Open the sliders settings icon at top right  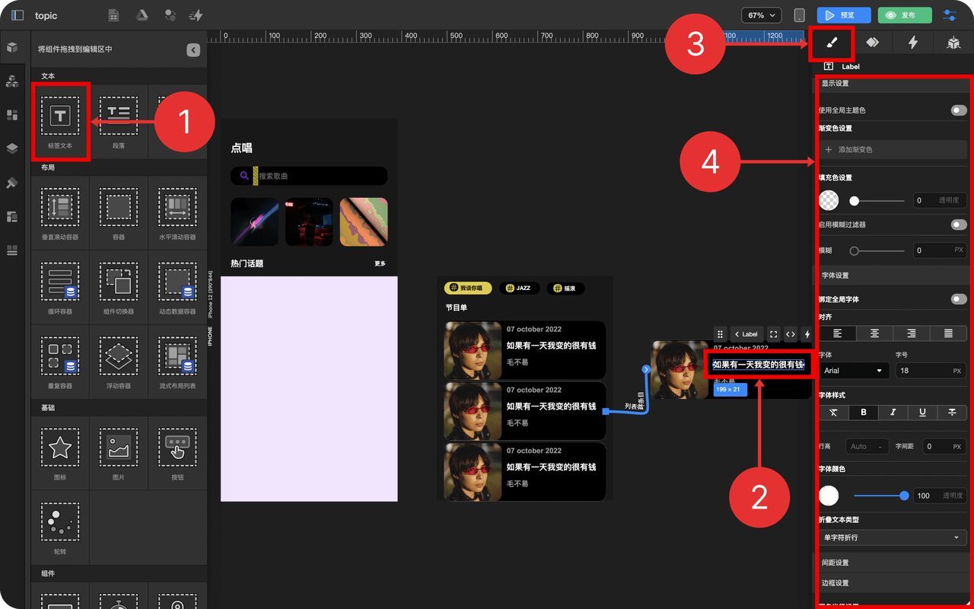tap(950, 15)
